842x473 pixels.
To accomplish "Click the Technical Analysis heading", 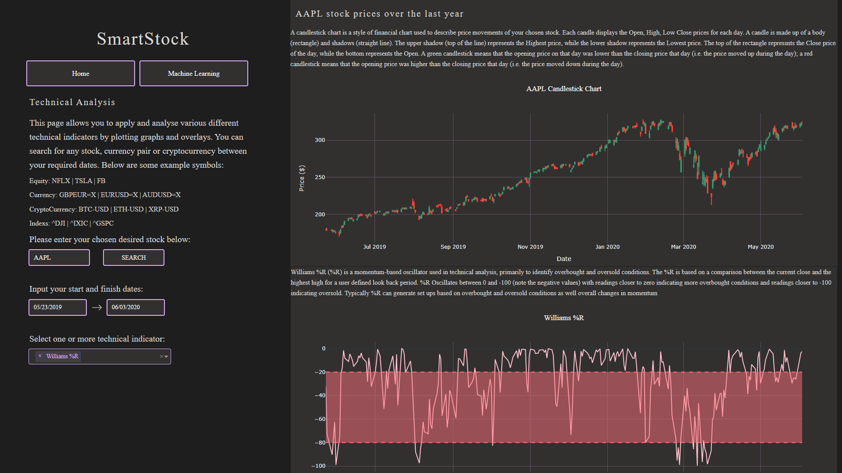I will (72, 102).
